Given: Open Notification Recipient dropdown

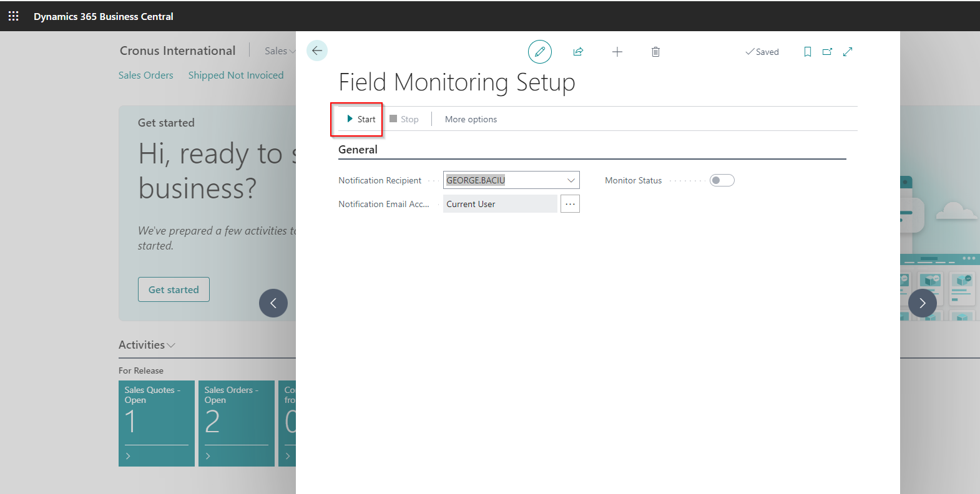Looking at the screenshot, I should pyautogui.click(x=571, y=180).
